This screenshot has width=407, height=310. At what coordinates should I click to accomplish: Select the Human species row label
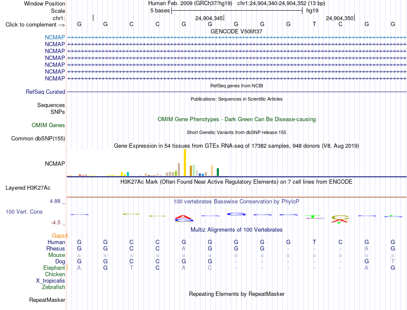point(56,242)
